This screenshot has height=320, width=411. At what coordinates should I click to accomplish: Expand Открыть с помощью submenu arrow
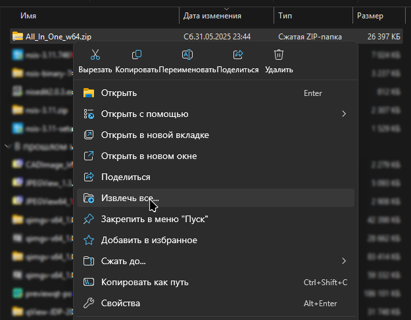point(344,114)
